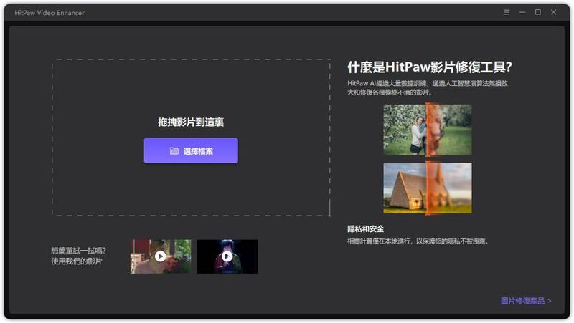The width and height of the screenshot is (574, 323).
Task: Minimize the HitPaw window
Action: tap(522, 12)
